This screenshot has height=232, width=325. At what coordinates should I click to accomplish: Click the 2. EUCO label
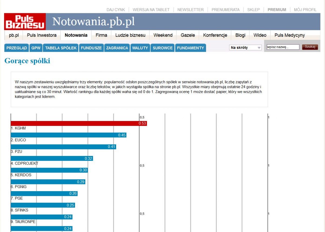tap(18, 140)
